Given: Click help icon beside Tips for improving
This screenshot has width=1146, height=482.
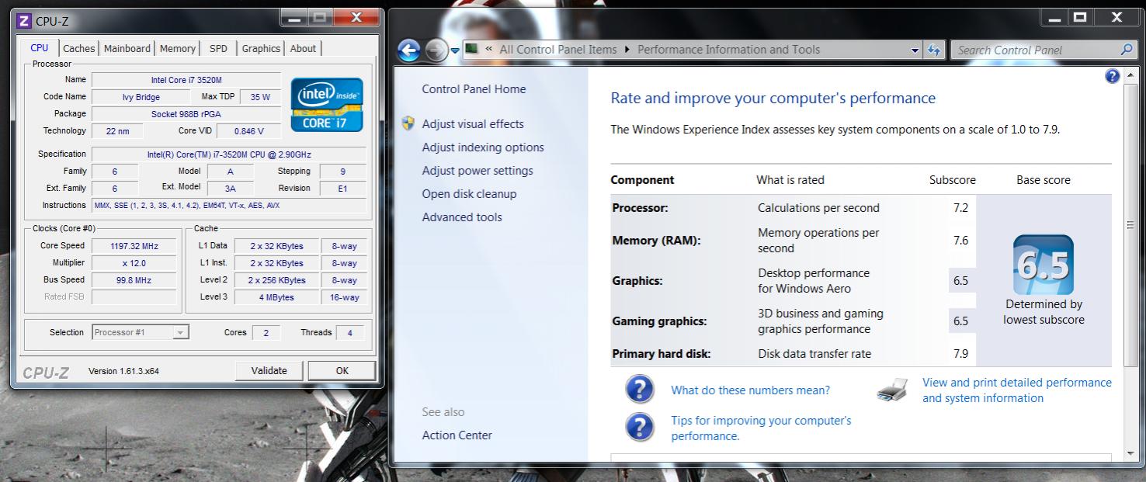Looking at the screenshot, I should pyautogui.click(x=640, y=427).
